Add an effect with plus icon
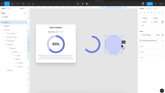165x93 pixels. 163,52
